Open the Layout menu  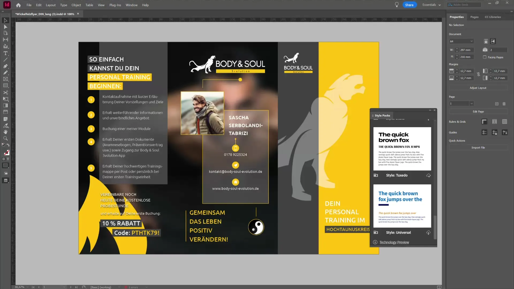tap(51, 5)
